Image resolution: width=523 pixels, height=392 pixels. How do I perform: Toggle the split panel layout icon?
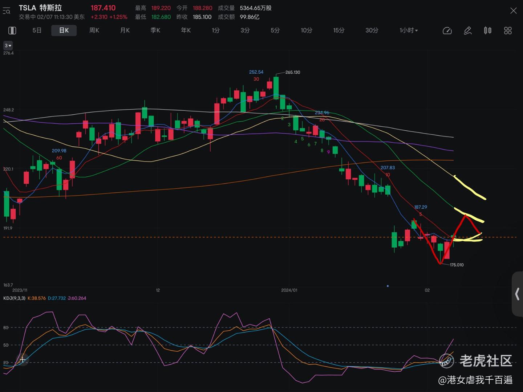tap(12, 30)
